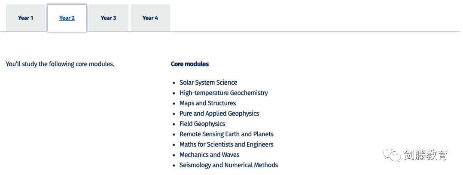463x175 pixels.
Task: Click High-temperature Geochemistry list item
Action: (223, 93)
